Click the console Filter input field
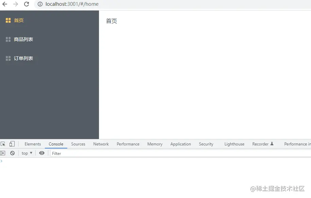This screenshot has height=198, width=311. click(x=180, y=154)
